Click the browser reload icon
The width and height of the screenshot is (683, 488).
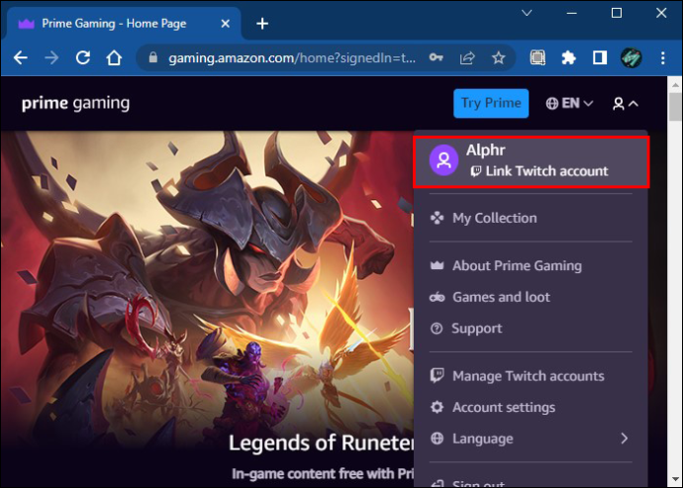[83, 57]
